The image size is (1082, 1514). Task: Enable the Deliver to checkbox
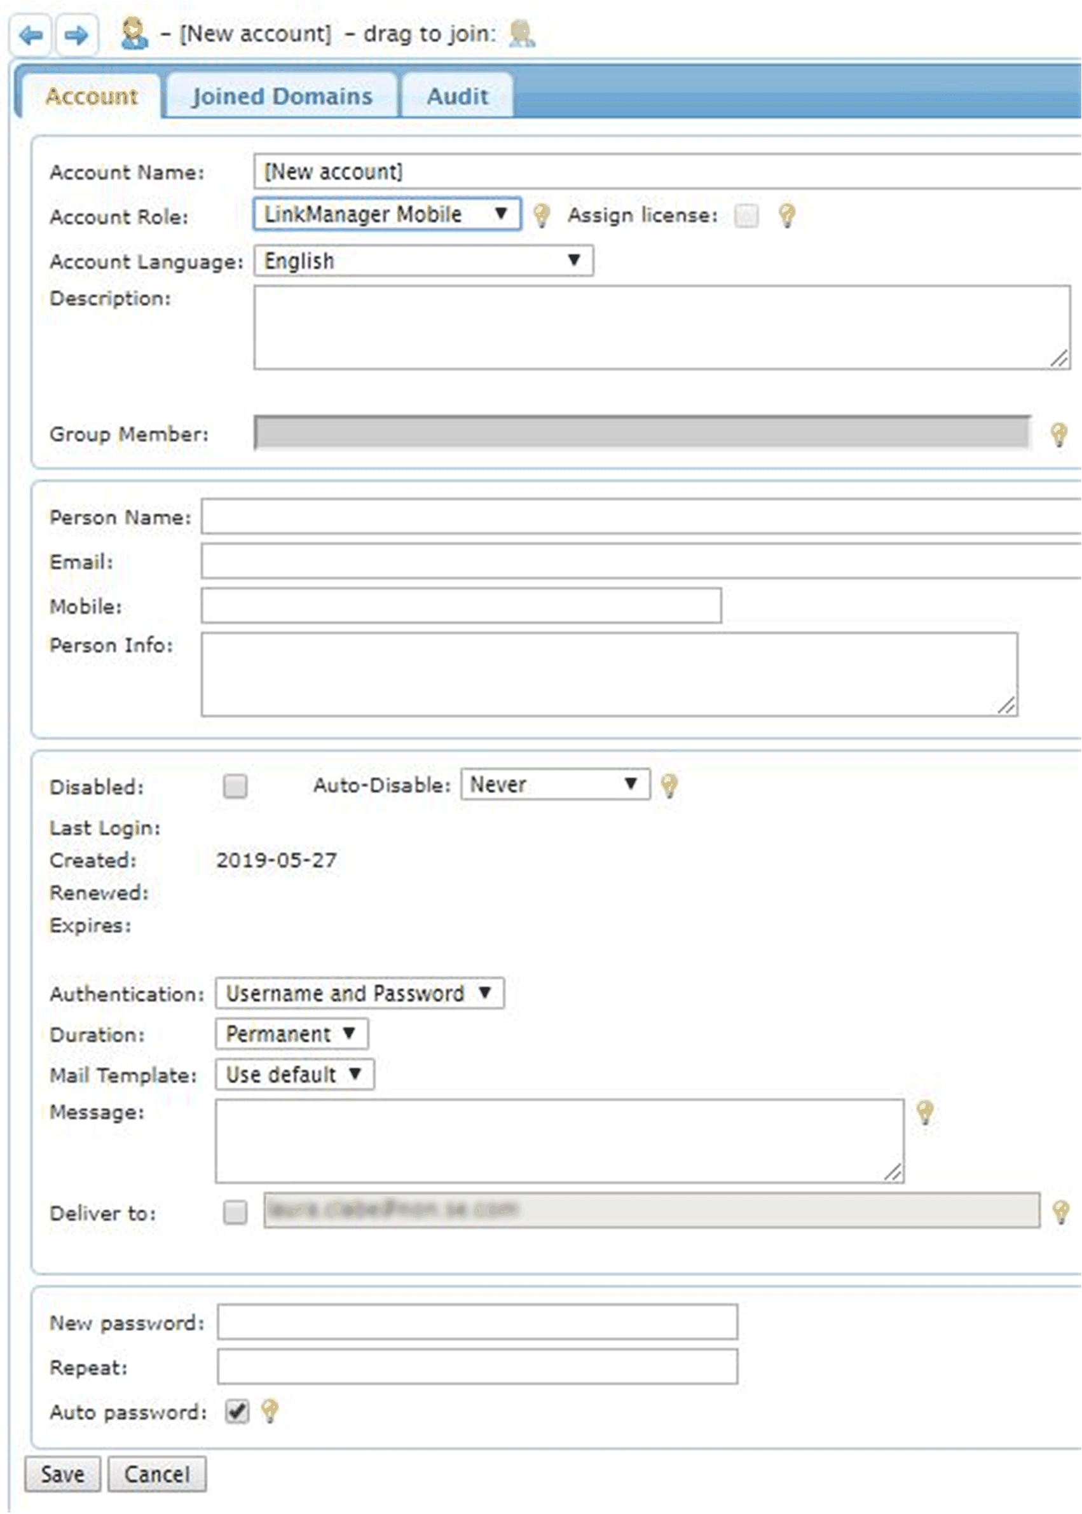[x=235, y=1212]
